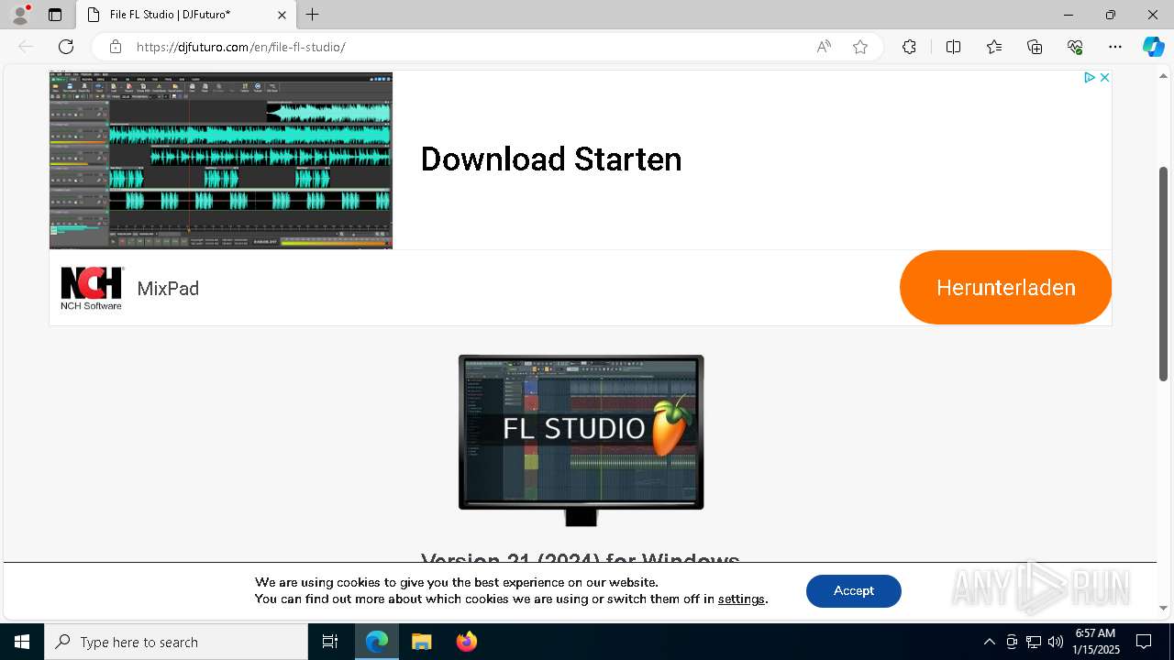Open File Explorer from taskbar

(x=421, y=642)
